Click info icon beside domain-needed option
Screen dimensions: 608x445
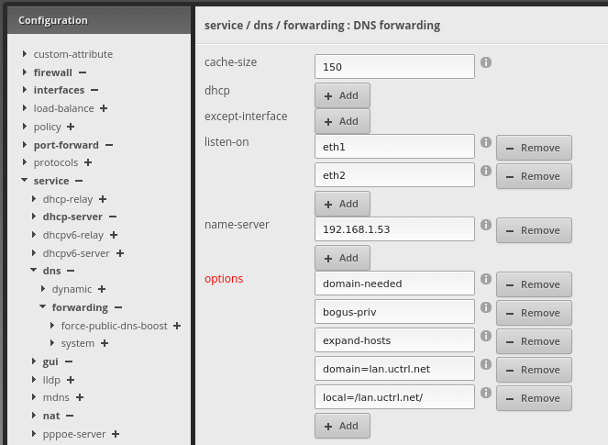[486, 280]
